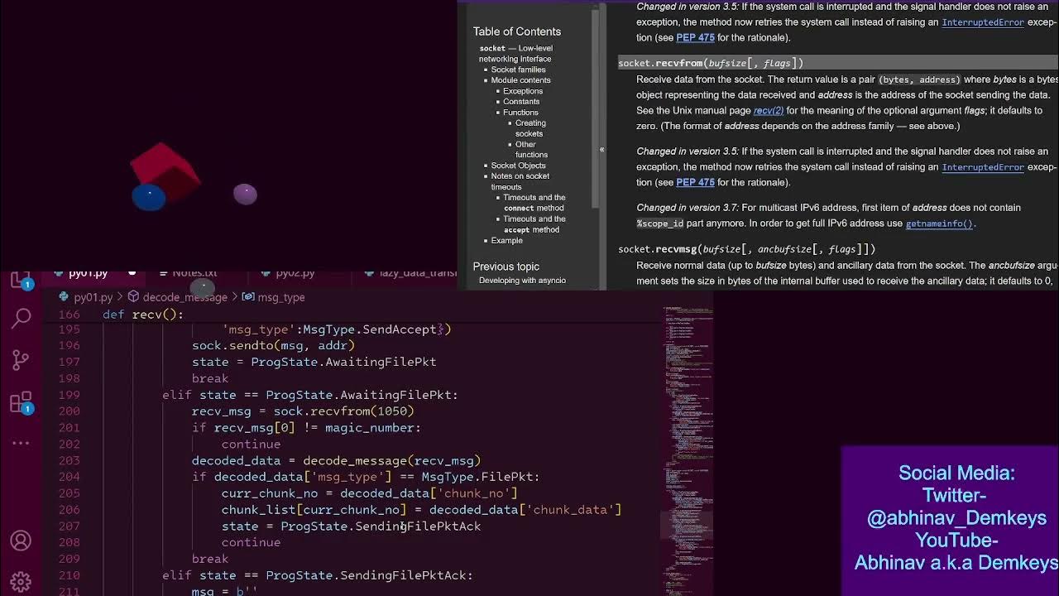1059x596 pixels.
Task: Place cursor on 'recv_msg = sock.recvfrom(1050)'
Action: click(303, 411)
